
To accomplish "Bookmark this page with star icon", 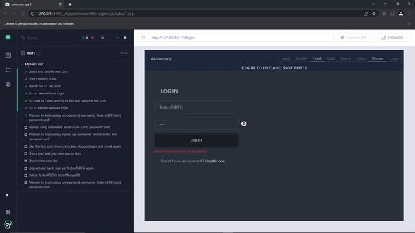I will [374, 14].
